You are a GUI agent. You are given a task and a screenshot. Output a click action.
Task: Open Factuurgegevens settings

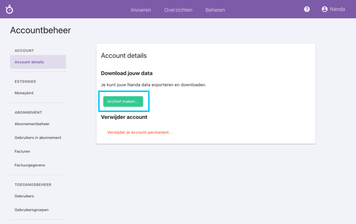30,165
